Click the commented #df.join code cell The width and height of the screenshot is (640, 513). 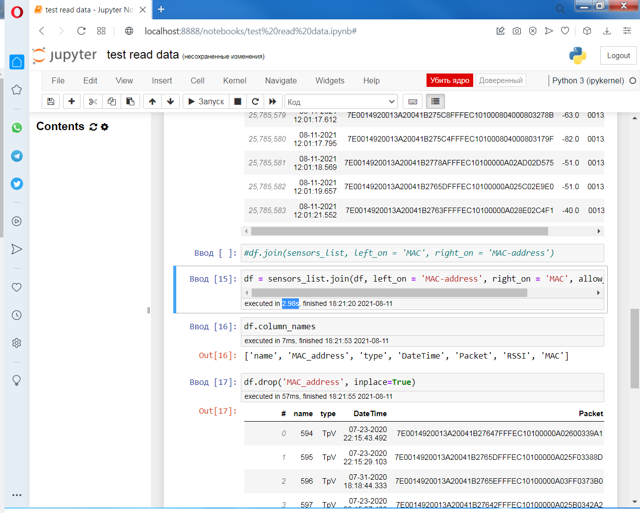422,253
